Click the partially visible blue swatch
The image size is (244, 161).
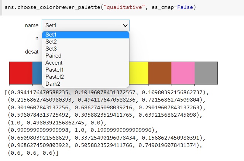point(37,73)
